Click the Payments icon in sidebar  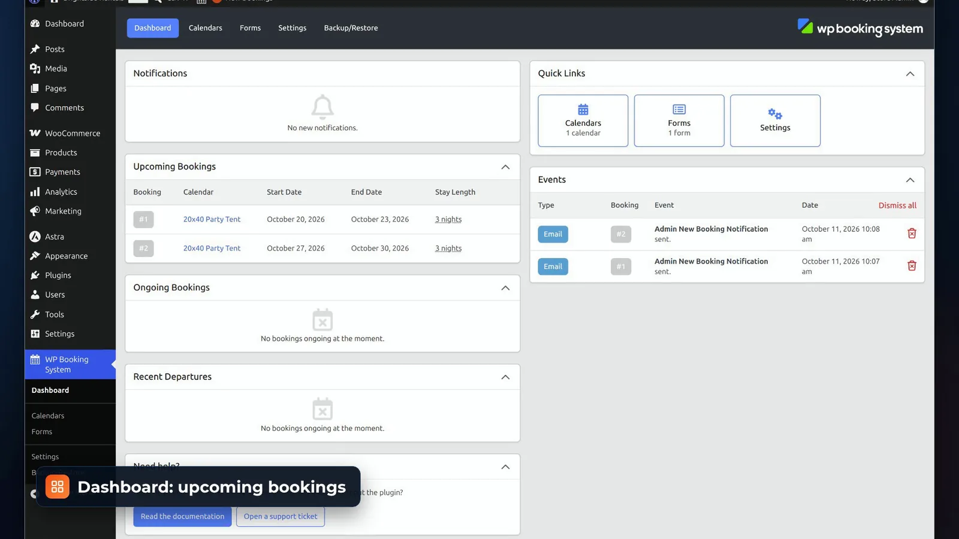35,172
